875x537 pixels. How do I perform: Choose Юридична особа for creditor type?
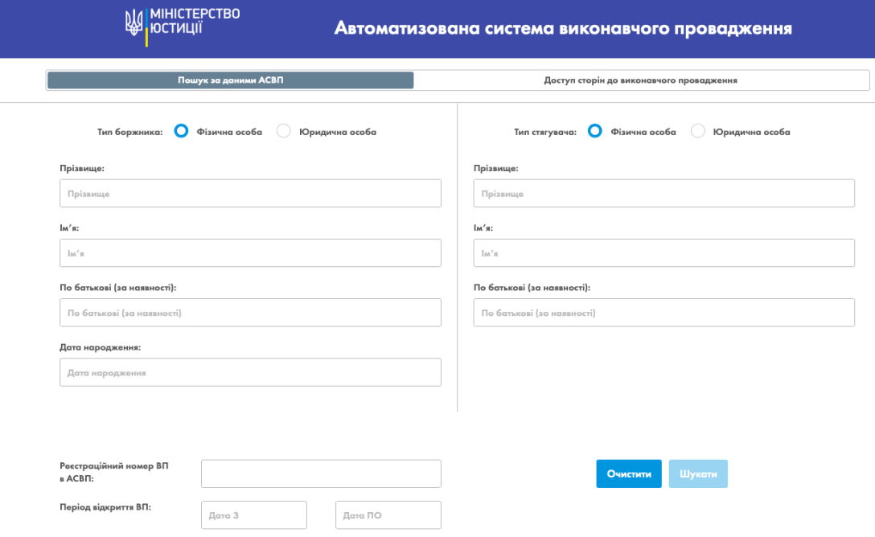(x=698, y=131)
